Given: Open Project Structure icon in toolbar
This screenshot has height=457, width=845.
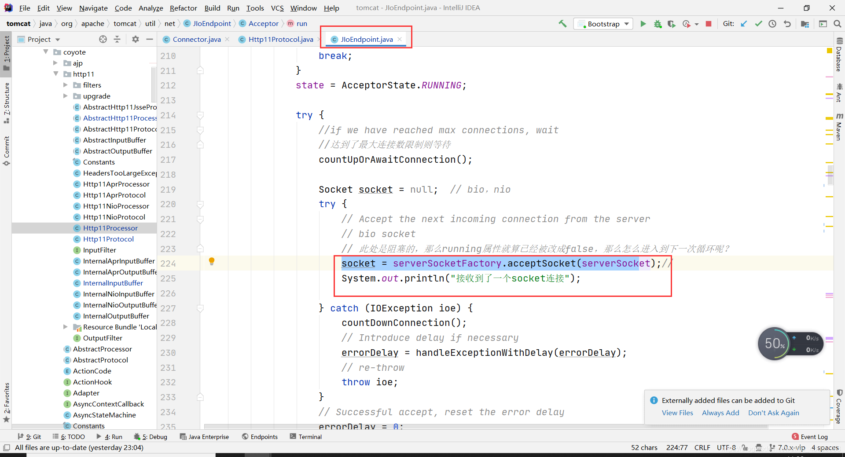Looking at the screenshot, I should coord(805,24).
